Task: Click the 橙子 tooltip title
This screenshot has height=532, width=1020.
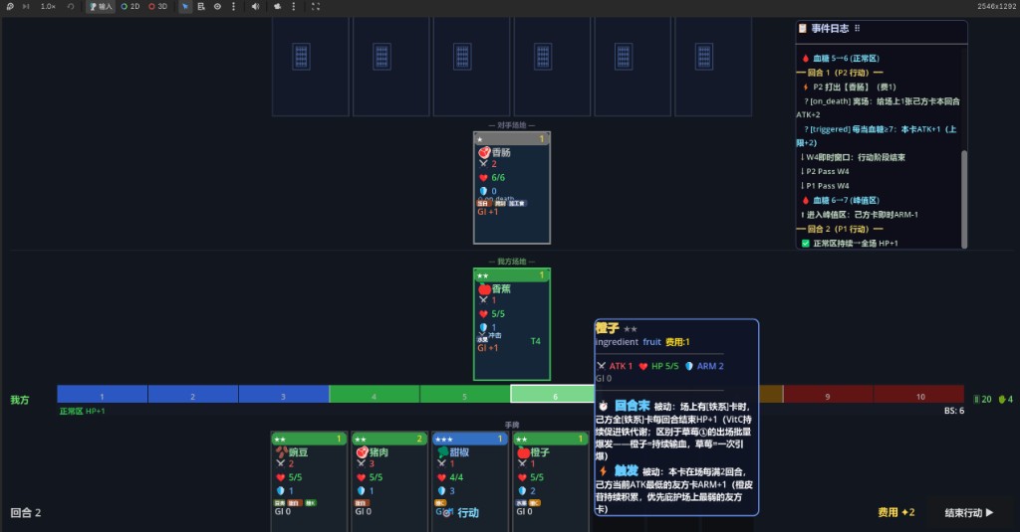Action: (607, 329)
